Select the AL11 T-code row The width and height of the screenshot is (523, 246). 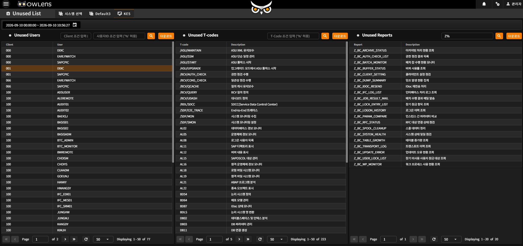261,146
